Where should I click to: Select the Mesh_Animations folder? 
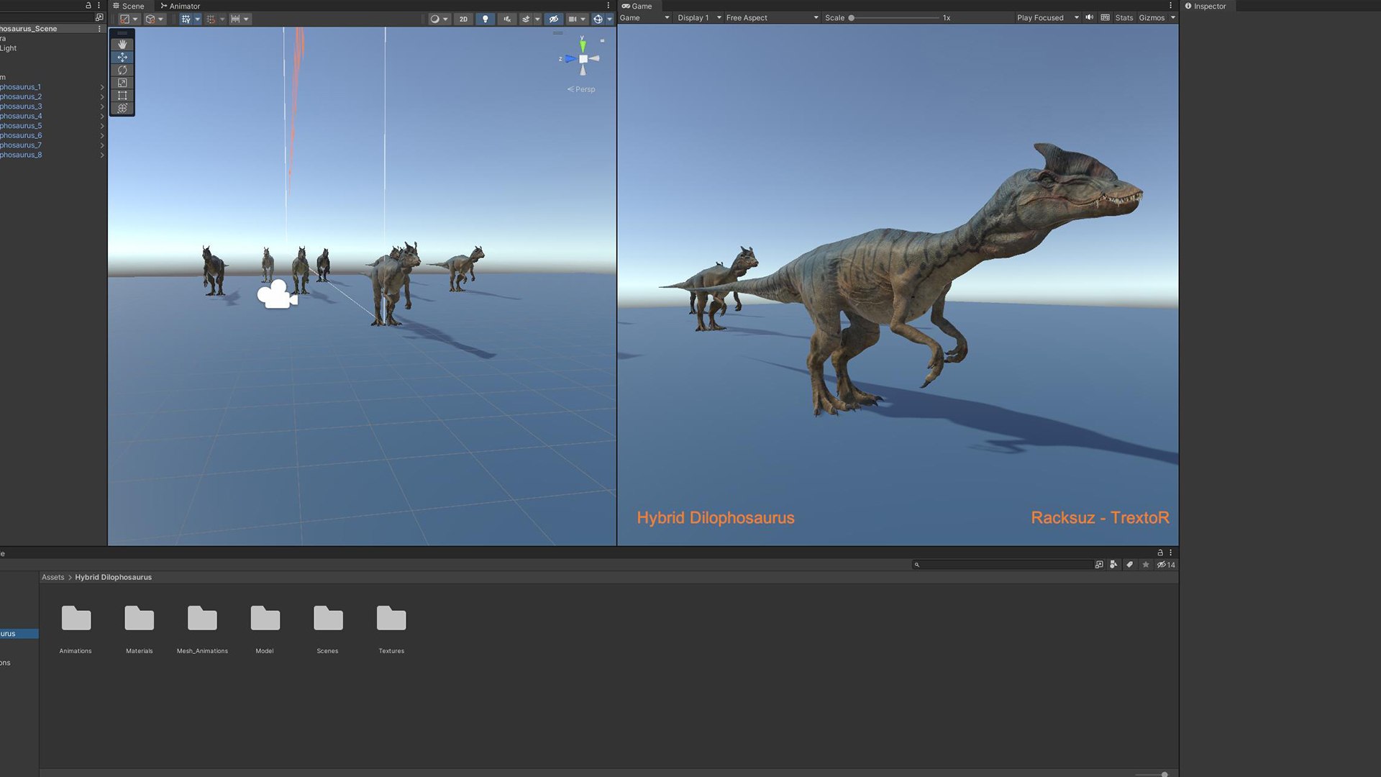coord(202,629)
